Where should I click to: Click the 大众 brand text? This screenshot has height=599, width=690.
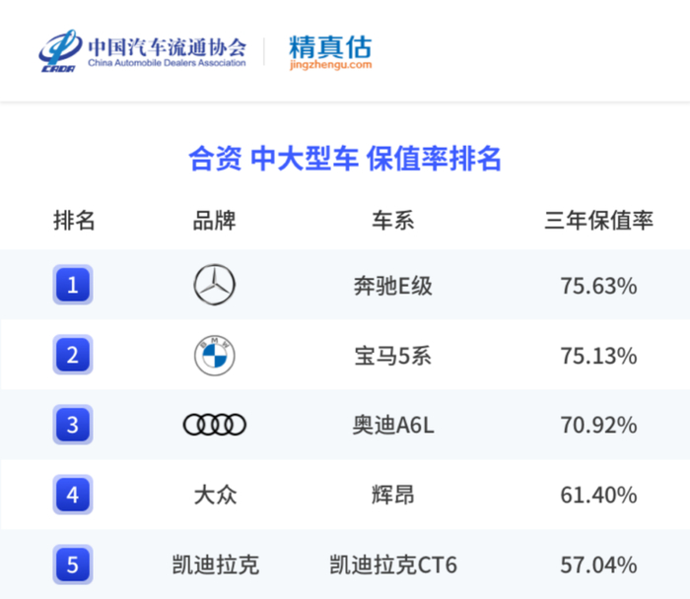pos(215,495)
